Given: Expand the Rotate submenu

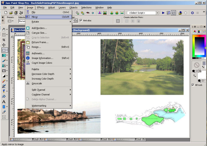Looking at the screenshot, I should 35,22.
